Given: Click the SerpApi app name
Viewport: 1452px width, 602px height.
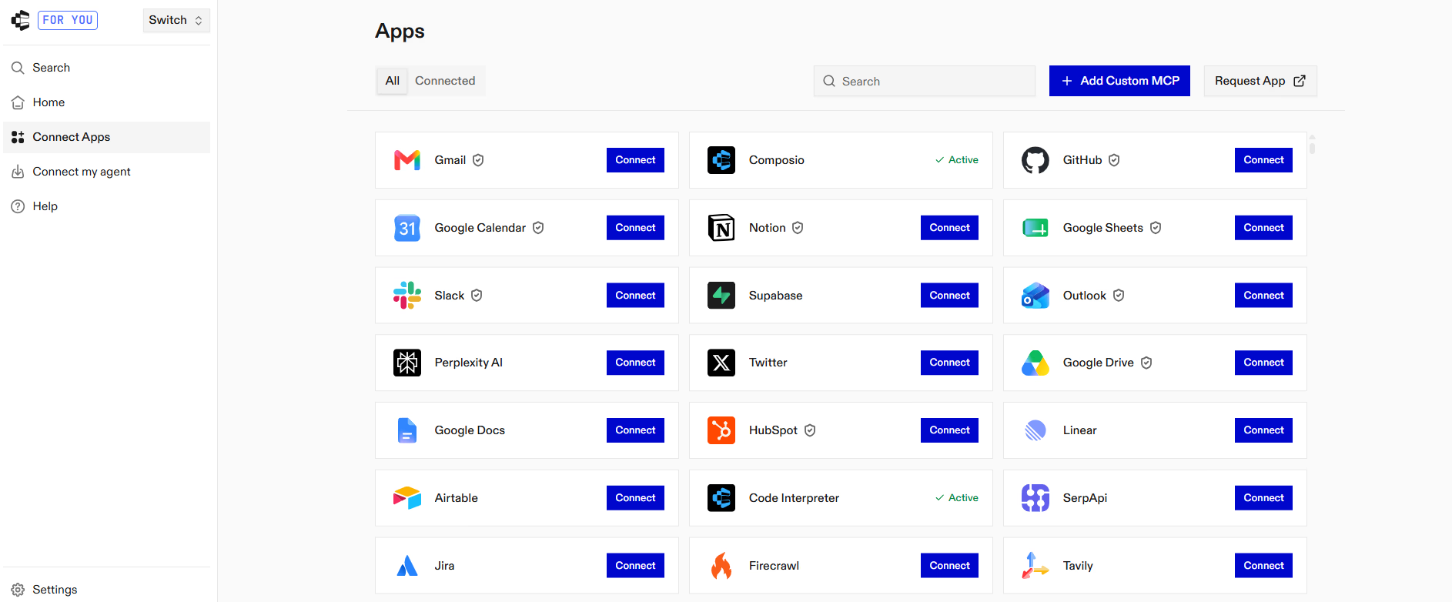Looking at the screenshot, I should 1085,498.
